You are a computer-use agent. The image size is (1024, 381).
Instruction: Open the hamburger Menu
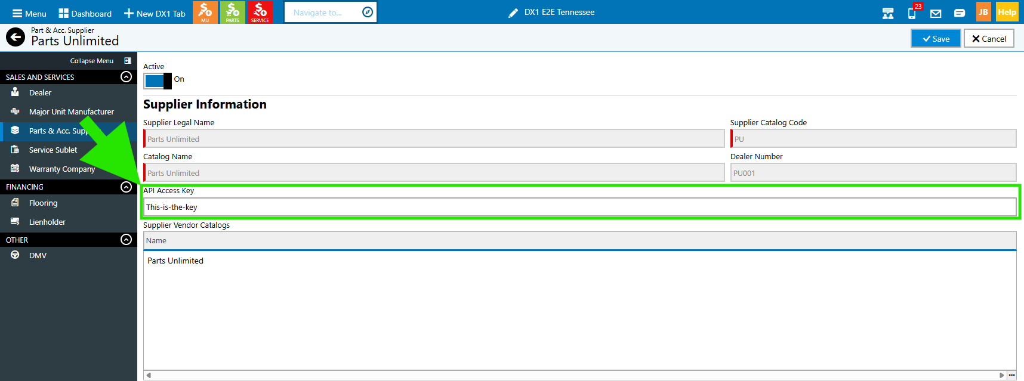29,13
